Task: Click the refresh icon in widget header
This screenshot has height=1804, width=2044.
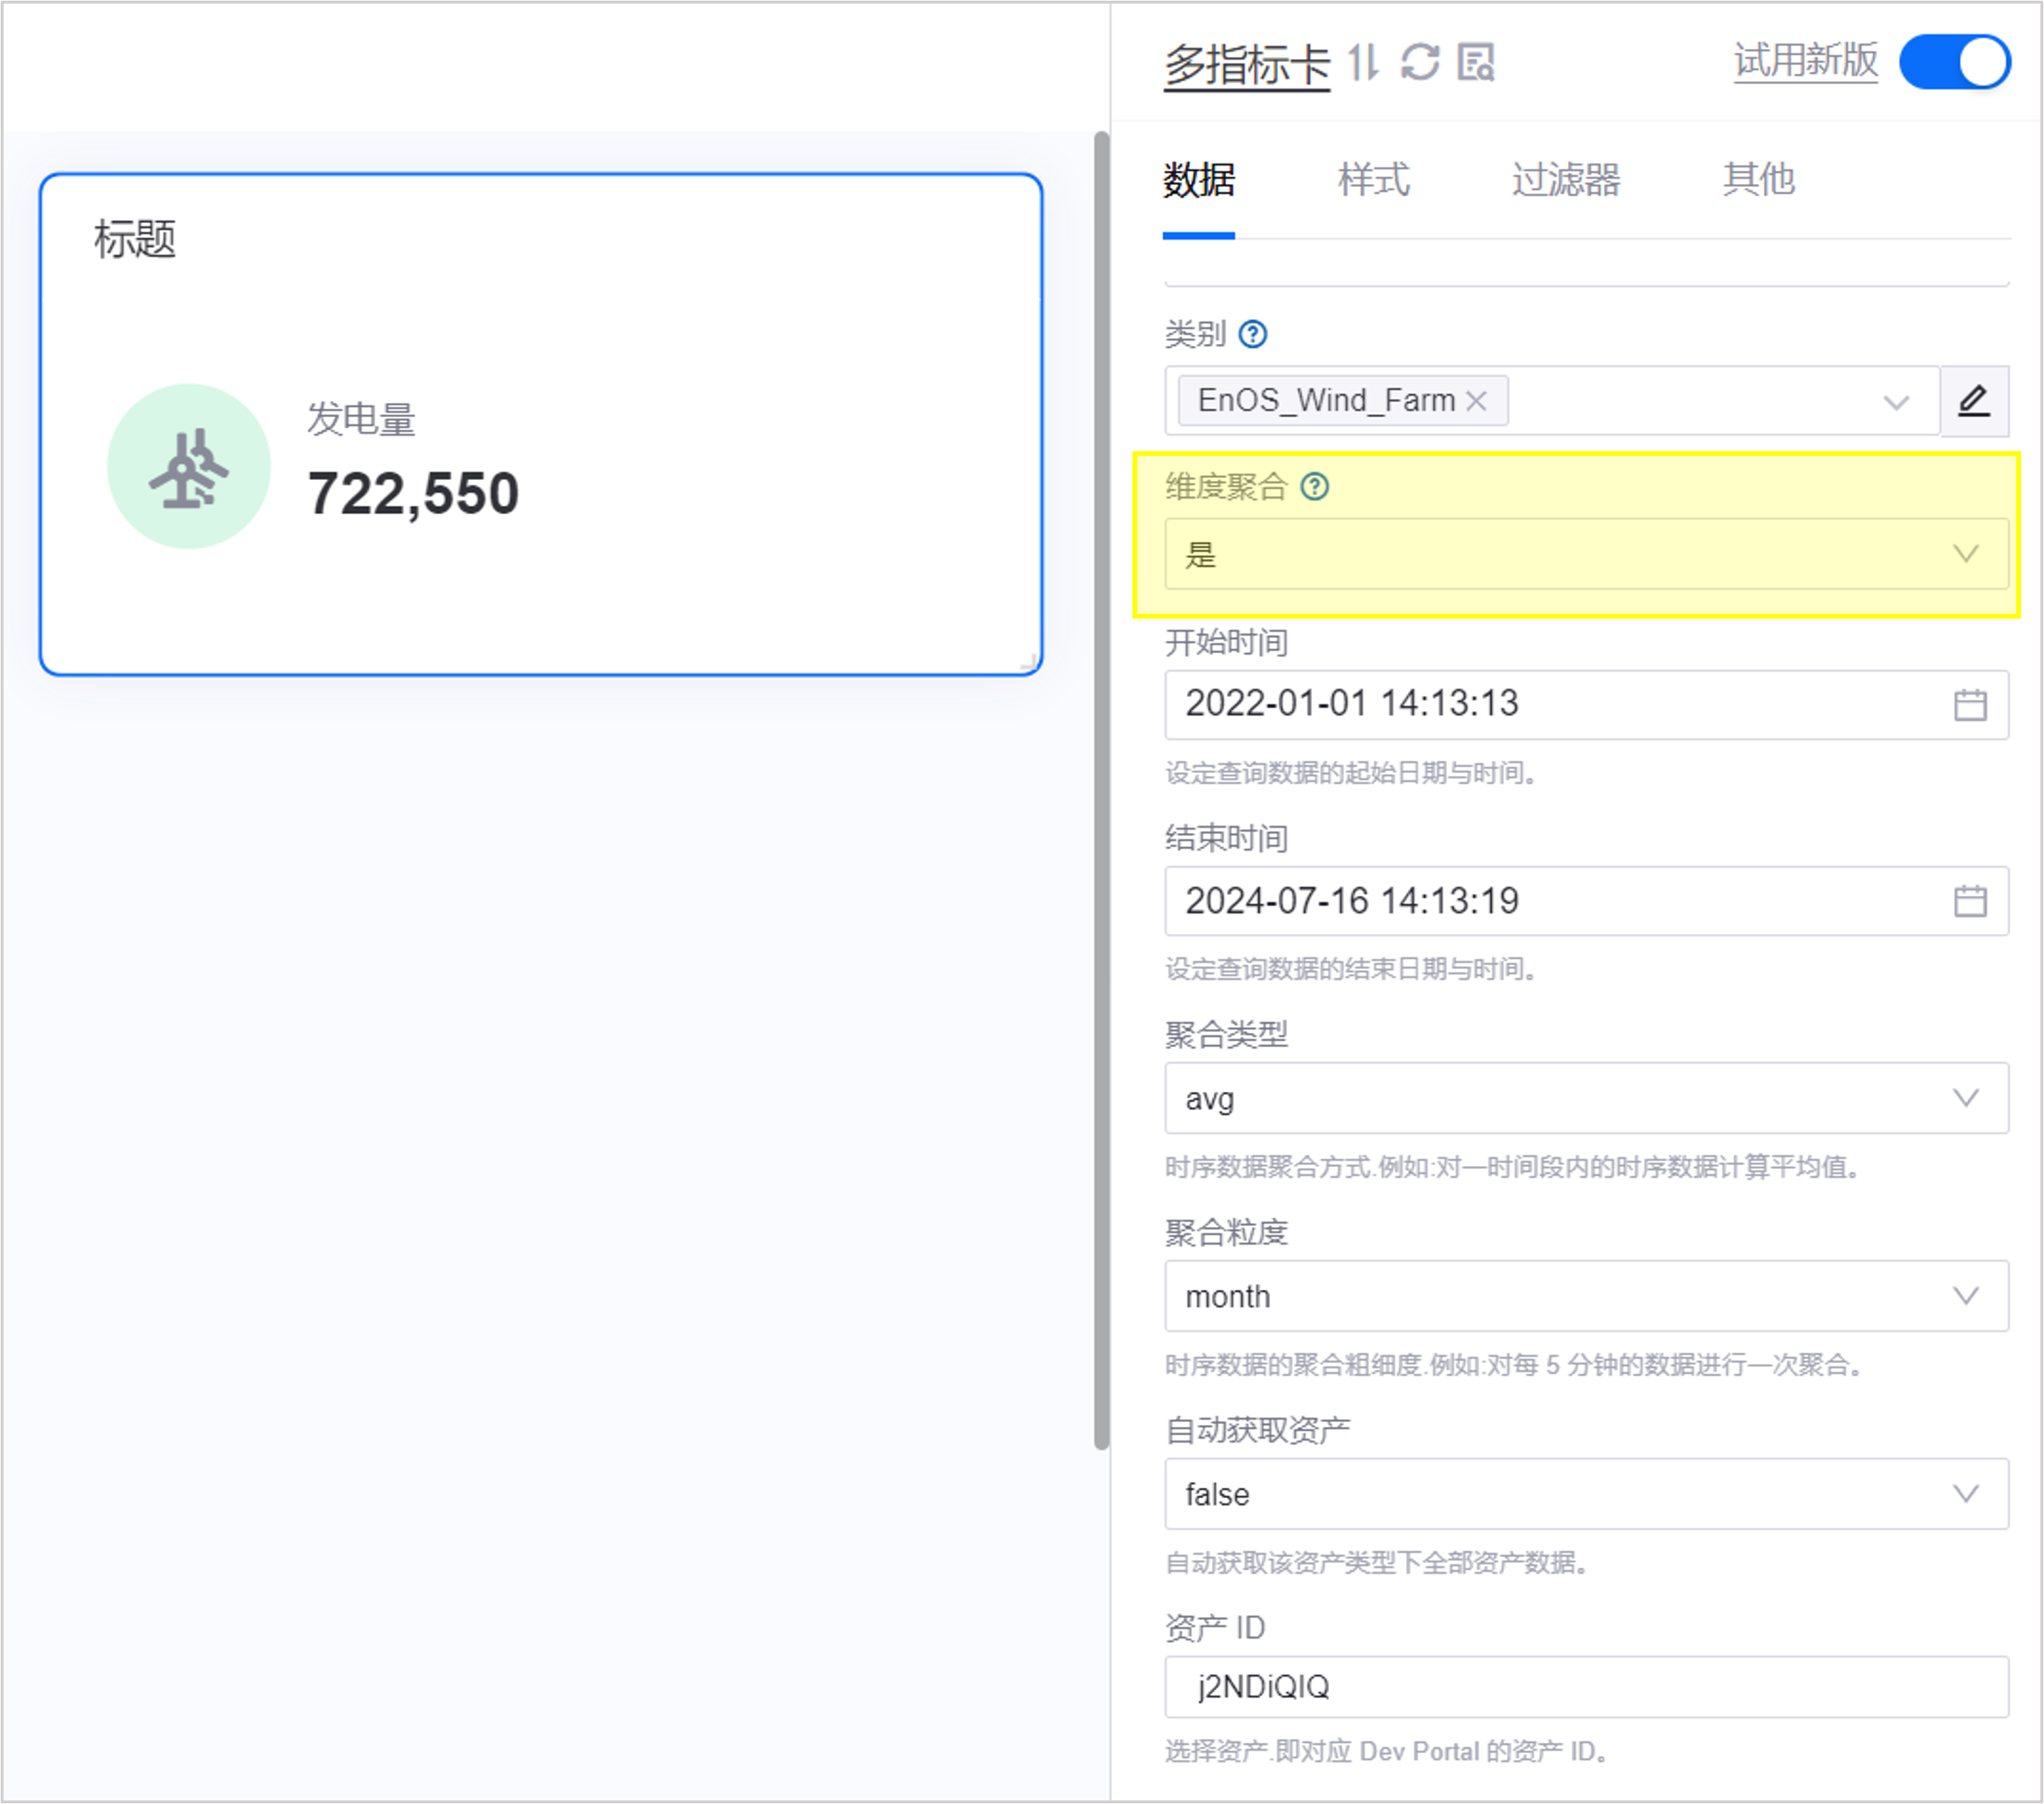Action: pyautogui.click(x=1420, y=62)
